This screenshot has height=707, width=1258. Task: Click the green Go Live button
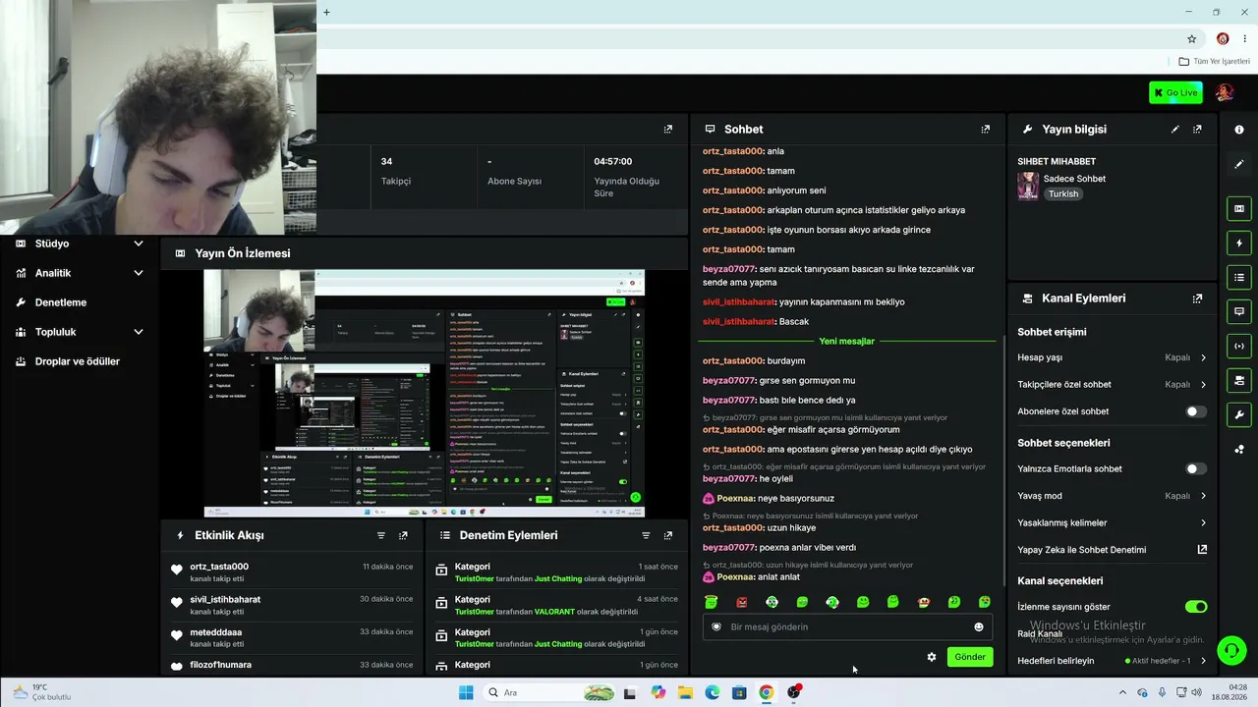[x=1175, y=92]
